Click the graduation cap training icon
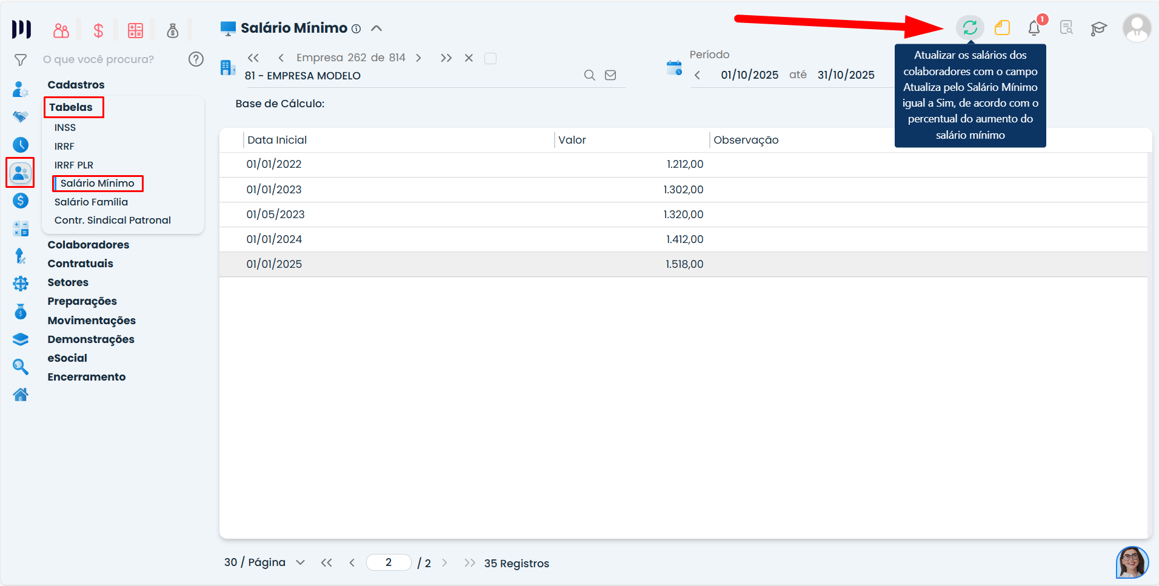Image resolution: width=1159 pixels, height=586 pixels. click(x=1098, y=28)
